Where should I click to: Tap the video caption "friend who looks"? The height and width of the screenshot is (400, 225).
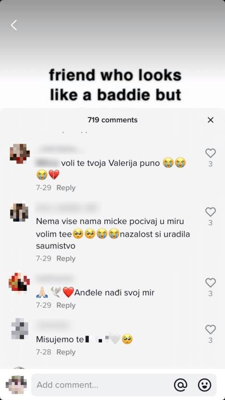click(x=115, y=75)
